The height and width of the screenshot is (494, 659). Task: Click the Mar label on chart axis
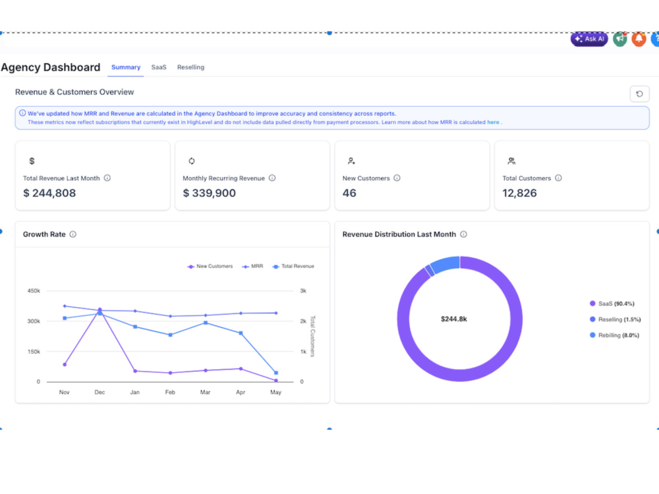(x=205, y=393)
